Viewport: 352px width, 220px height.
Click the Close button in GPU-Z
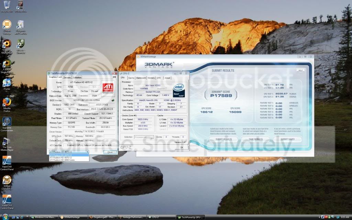110,152
